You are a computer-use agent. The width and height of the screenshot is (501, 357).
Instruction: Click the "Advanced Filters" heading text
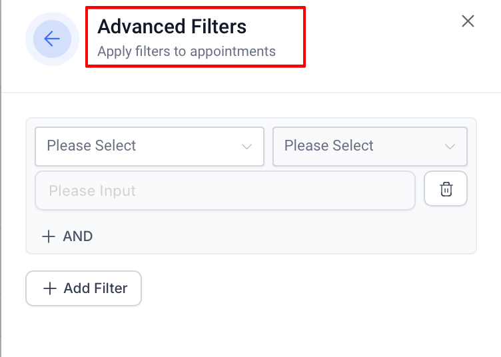tap(172, 27)
